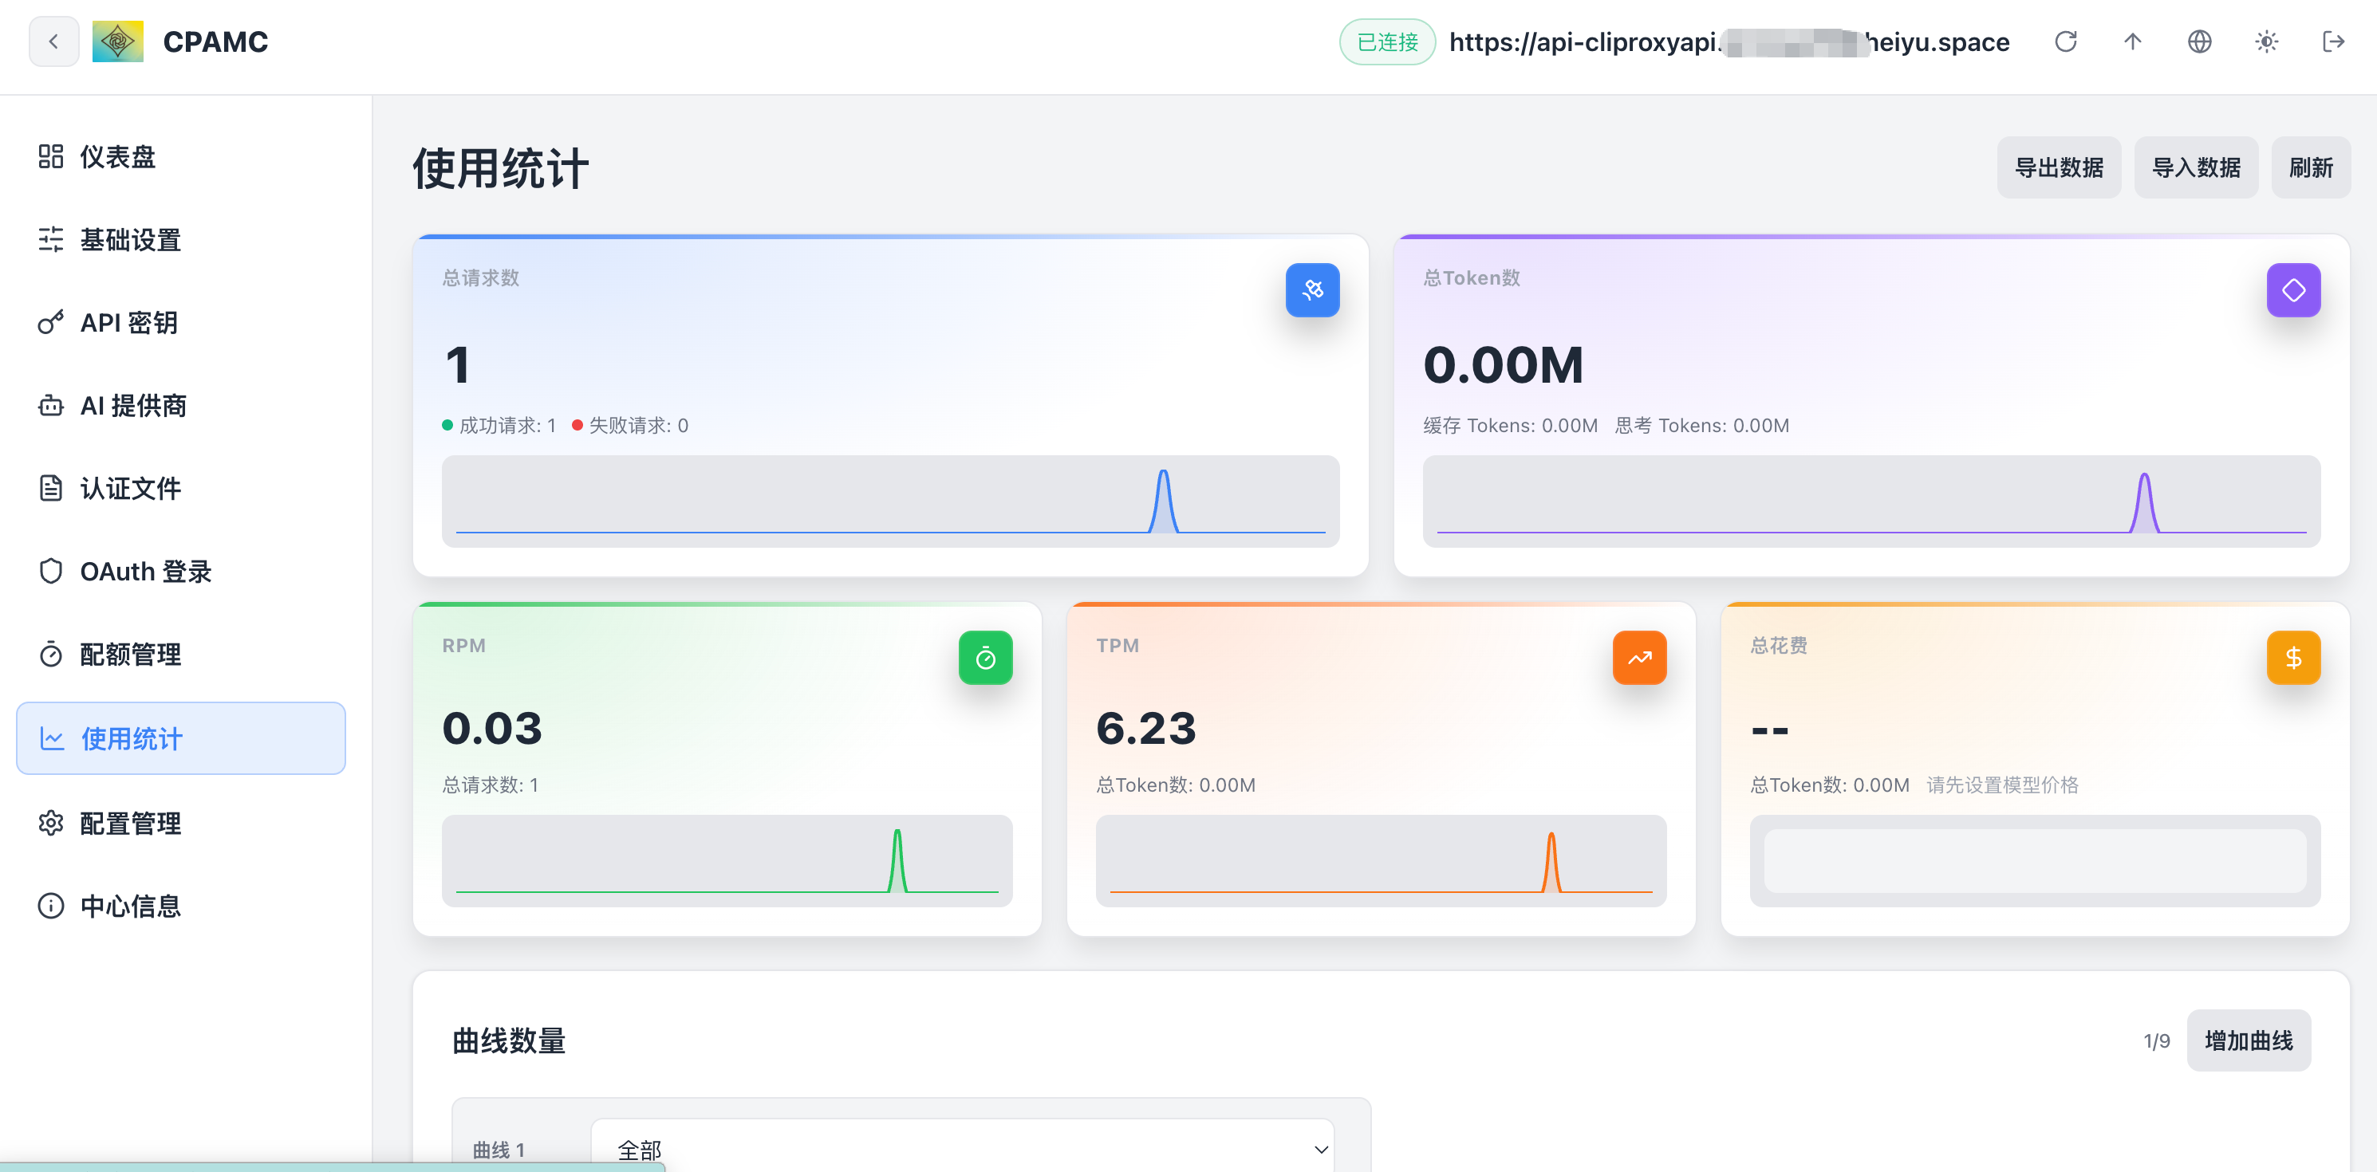Open the globe language switcher
The image size is (2377, 1172).
click(x=2200, y=41)
